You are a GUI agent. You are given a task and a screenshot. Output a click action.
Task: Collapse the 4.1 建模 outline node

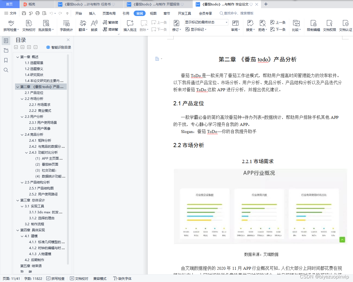click(22, 236)
